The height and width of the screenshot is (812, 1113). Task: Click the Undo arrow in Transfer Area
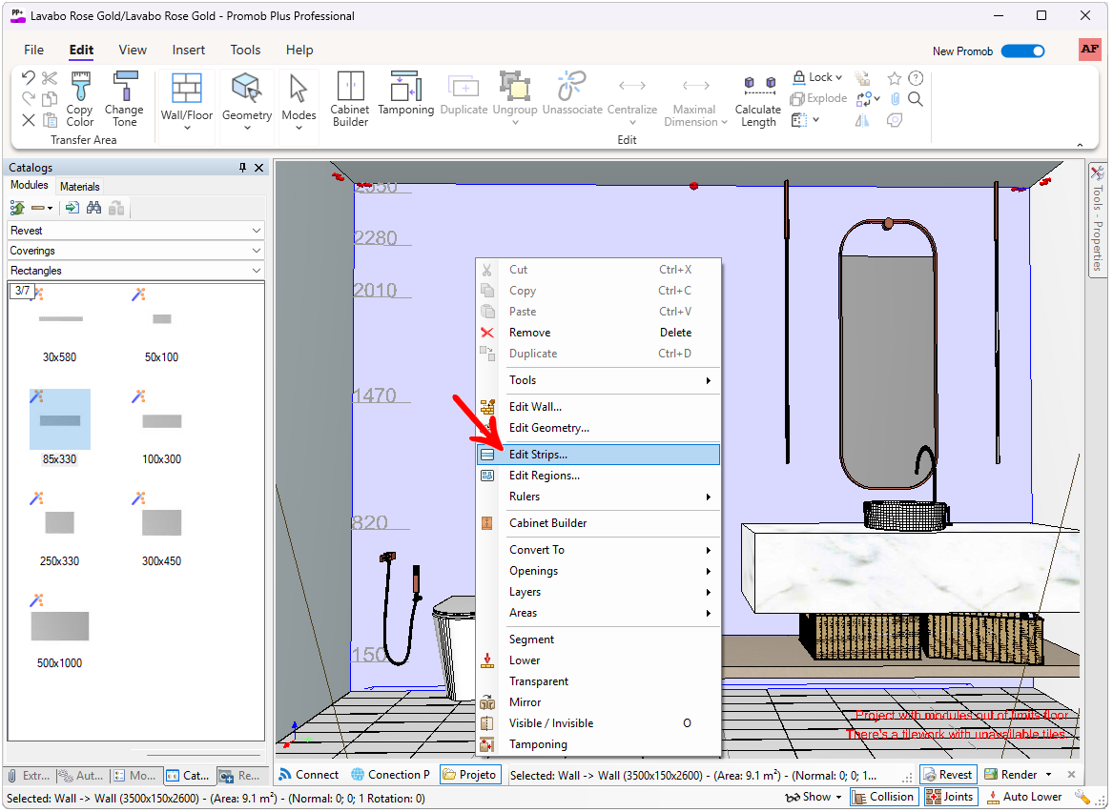click(x=29, y=77)
